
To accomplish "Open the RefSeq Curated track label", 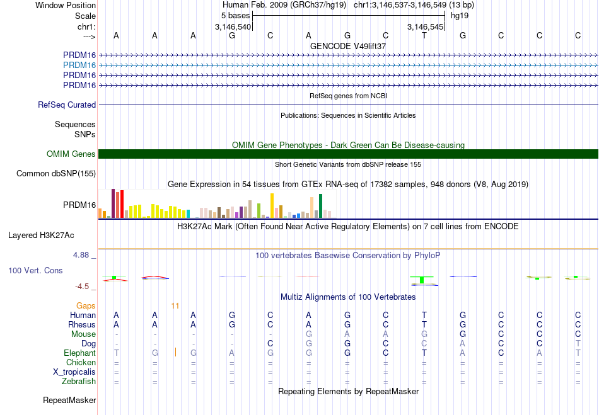I will pos(67,105).
